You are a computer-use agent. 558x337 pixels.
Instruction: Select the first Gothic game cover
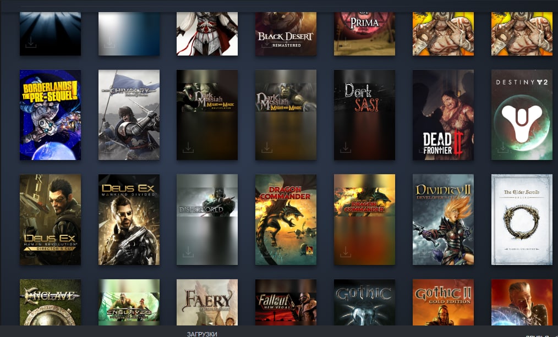[x=364, y=302]
